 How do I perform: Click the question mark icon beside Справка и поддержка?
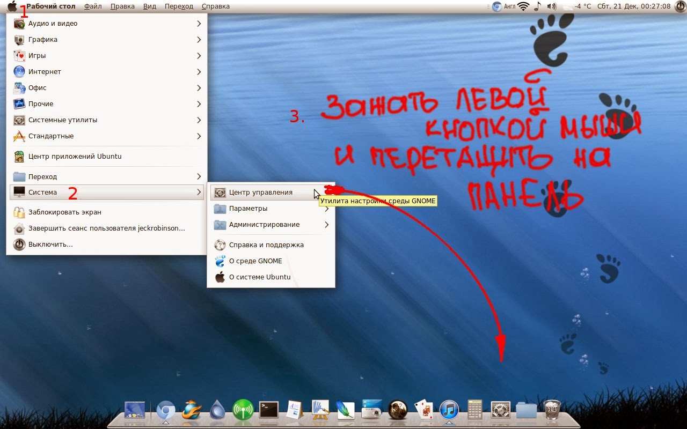point(220,245)
